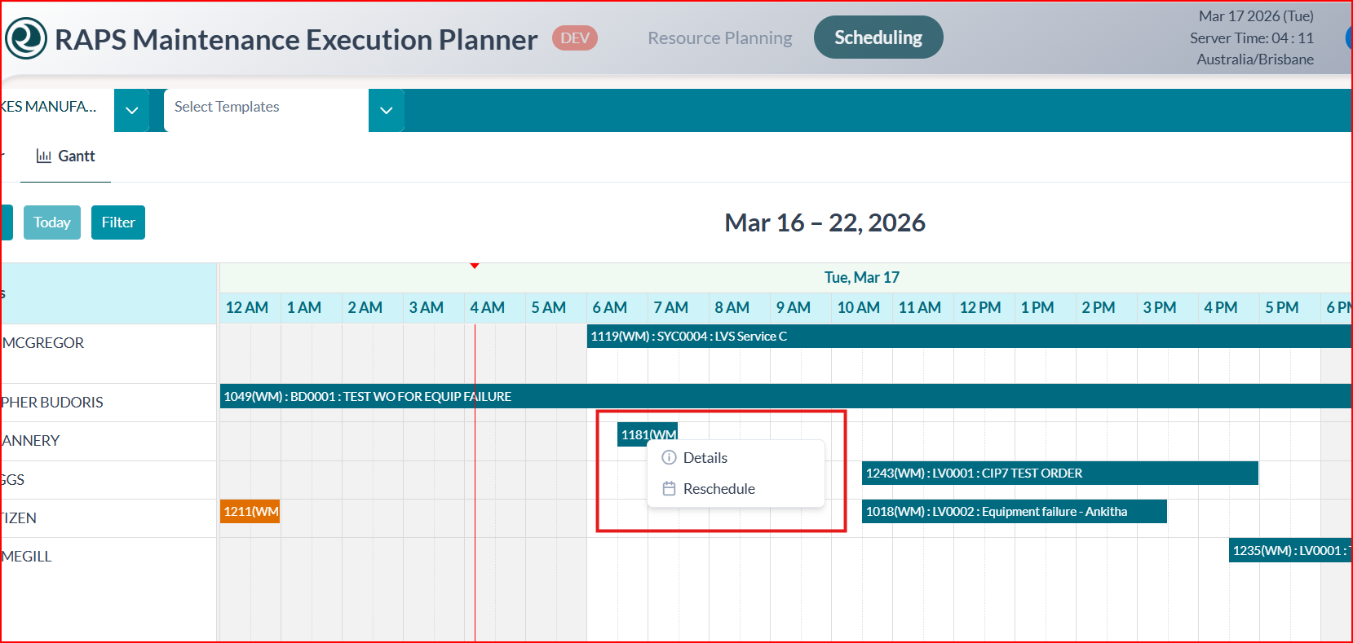Viewport: 1353px width, 643px height.
Task: Click the Details info icon
Action: [x=669, y=457]
